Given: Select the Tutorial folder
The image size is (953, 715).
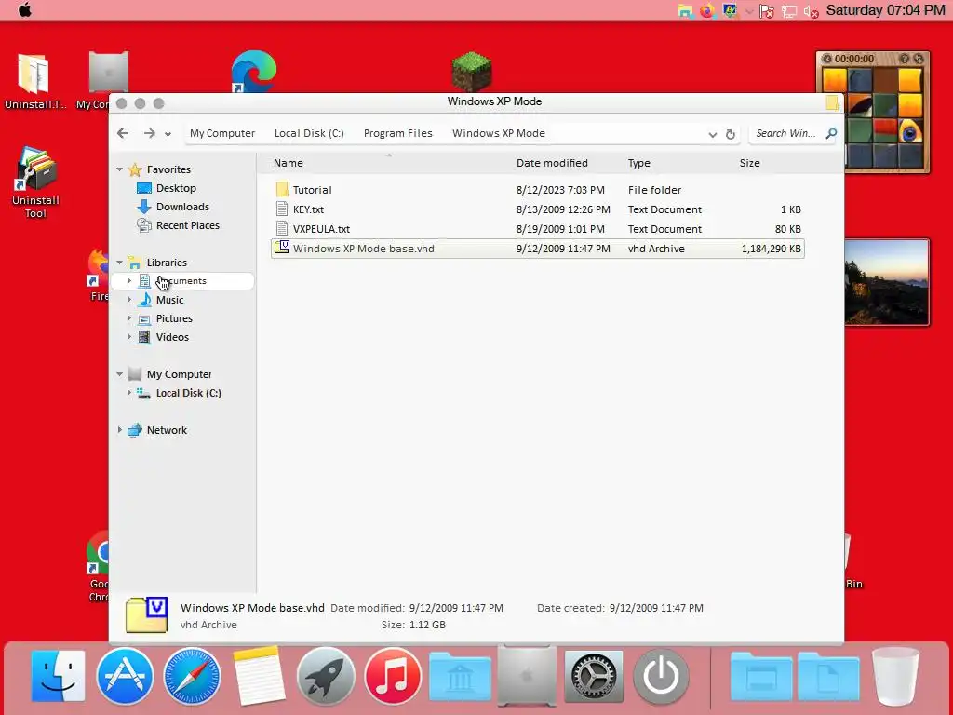Looking at the screenshot, I should pos(537,190).
